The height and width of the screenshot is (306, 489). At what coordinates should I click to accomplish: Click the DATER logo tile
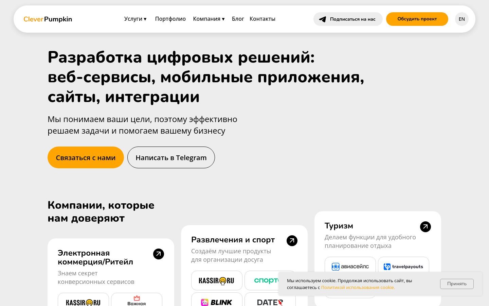[270, 301]
